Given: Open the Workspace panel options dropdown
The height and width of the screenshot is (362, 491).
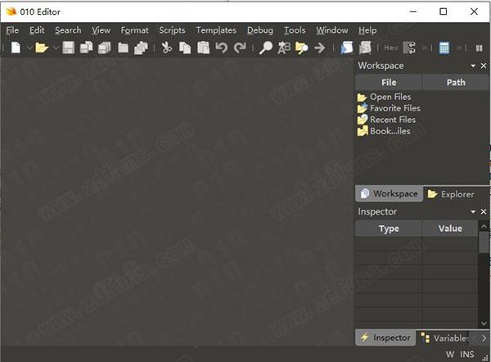Looking at the screenshot, I should [x=473, y=66].
